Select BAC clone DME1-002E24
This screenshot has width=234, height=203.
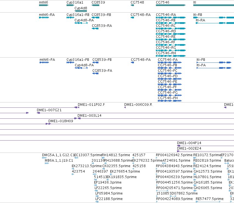point(205,151)
